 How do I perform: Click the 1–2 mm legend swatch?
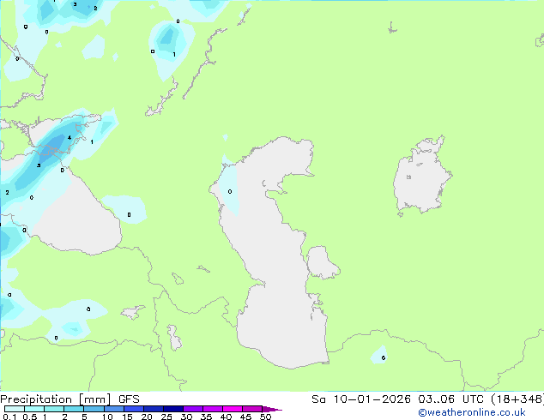coord(54,409)
